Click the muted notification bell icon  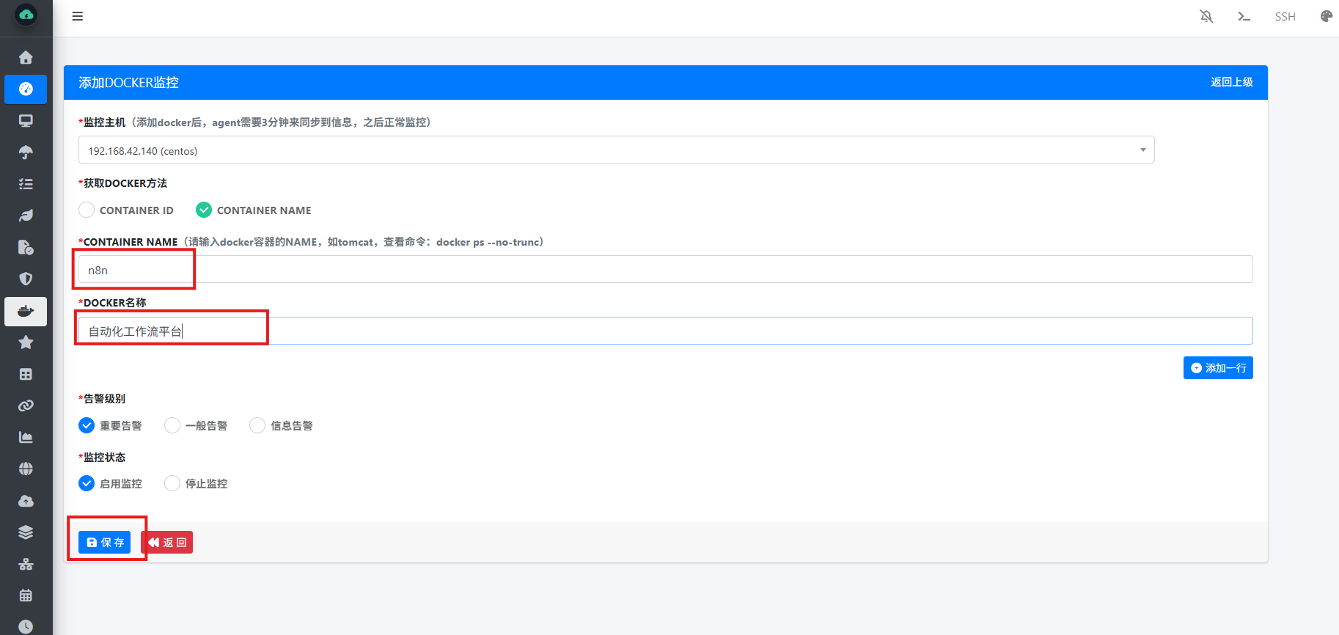point(1206,16)
